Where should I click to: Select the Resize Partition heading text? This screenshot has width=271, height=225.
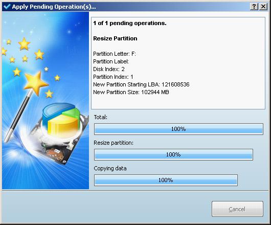click(x=115, y=38)
